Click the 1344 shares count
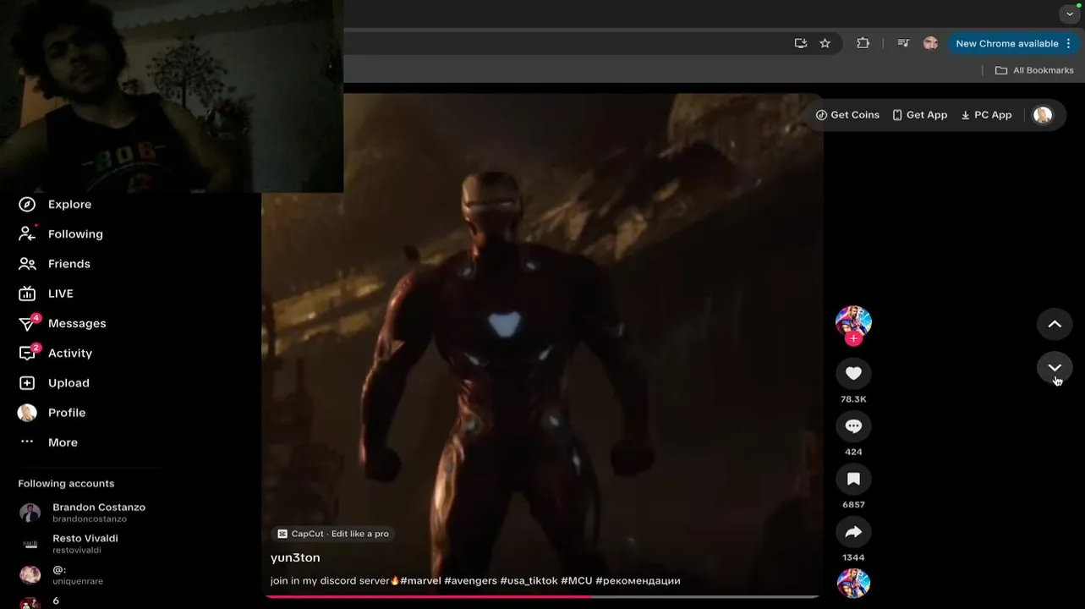Viewport: 1085px width, 609px height. 853,557
